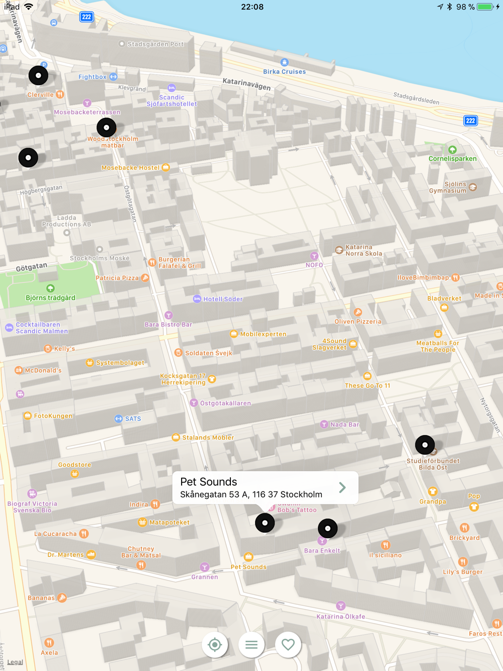Tap the Goodstore label
This screenshot has width=503, height=671.
point(74,465)
